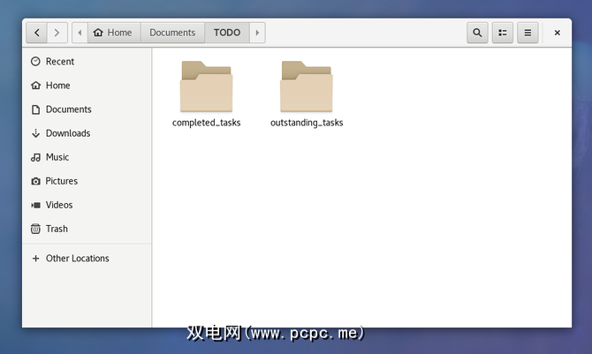
Task: Click the video camera icon beside Videos
Action: pos(36,205)
